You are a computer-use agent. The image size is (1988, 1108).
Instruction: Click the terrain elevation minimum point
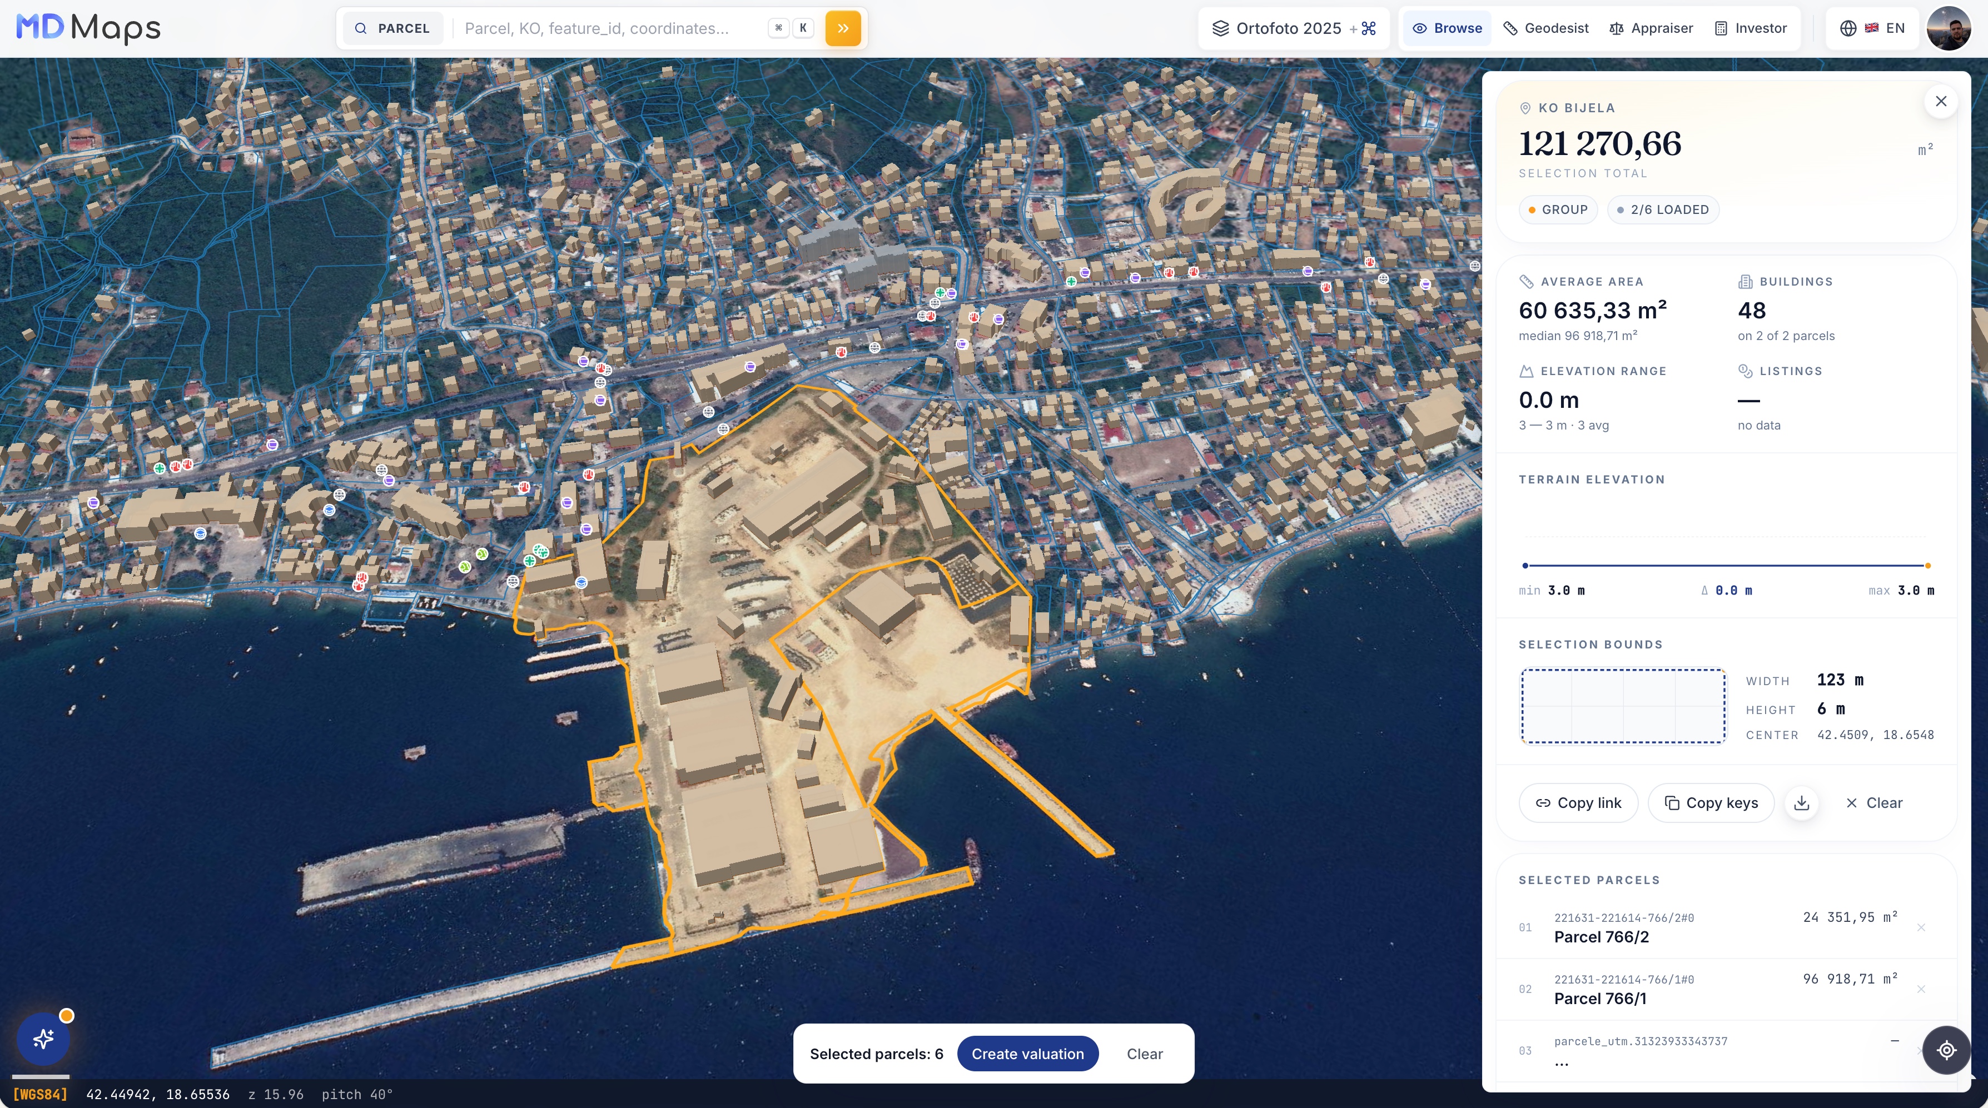tap(1525, 566)
